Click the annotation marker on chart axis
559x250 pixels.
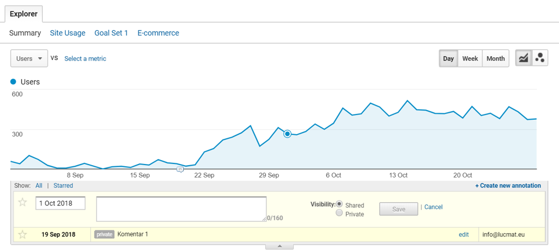pyautogui.click(x=180, y=169)
